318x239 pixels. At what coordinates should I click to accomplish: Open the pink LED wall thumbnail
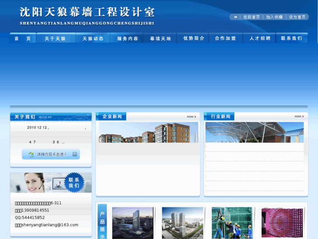coord(282,223)
